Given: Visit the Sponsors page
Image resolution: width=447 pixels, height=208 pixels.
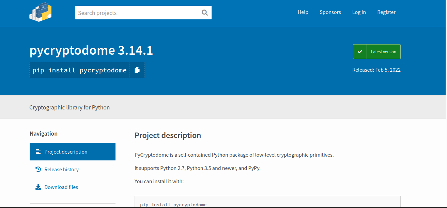Looking at the screenshot, I should (x=330, y=12).
